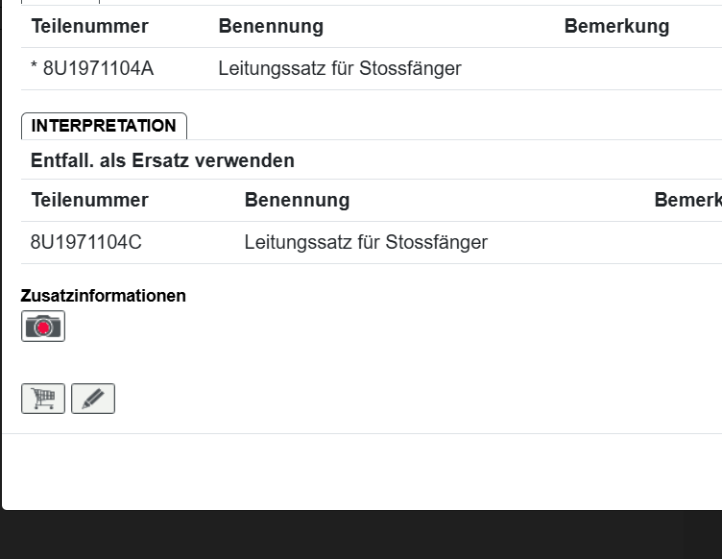Click the description in the 8U1971104C row
Screen dimensions: 722x559
point(366,243)
